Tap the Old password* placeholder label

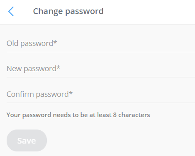(32, 43)
